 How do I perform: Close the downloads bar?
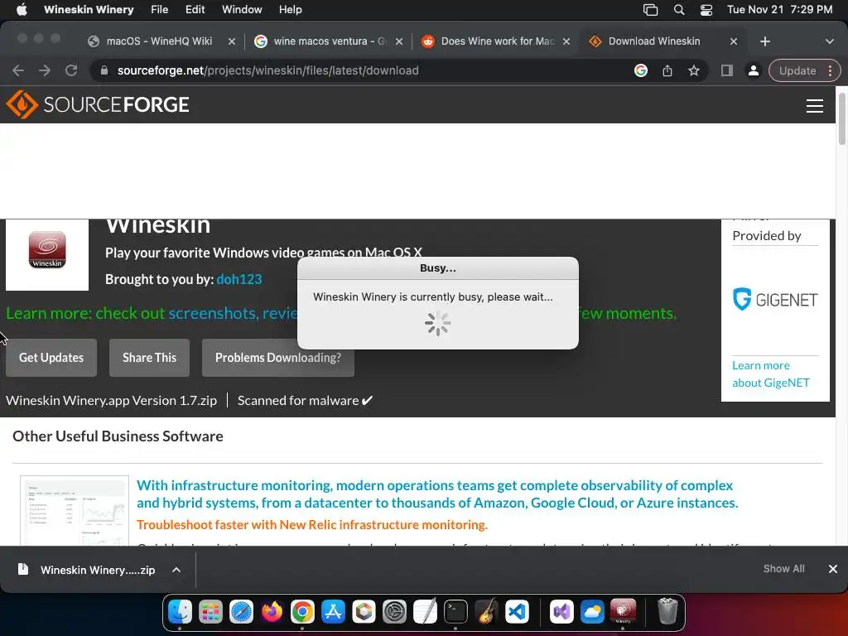coord(833,568)
